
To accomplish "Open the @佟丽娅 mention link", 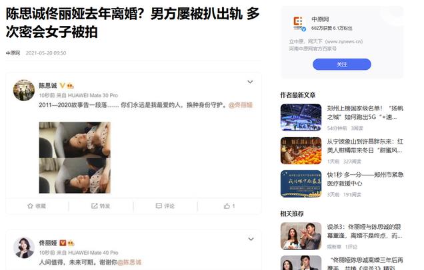I will pyautogui.click(x=241, y=105).
